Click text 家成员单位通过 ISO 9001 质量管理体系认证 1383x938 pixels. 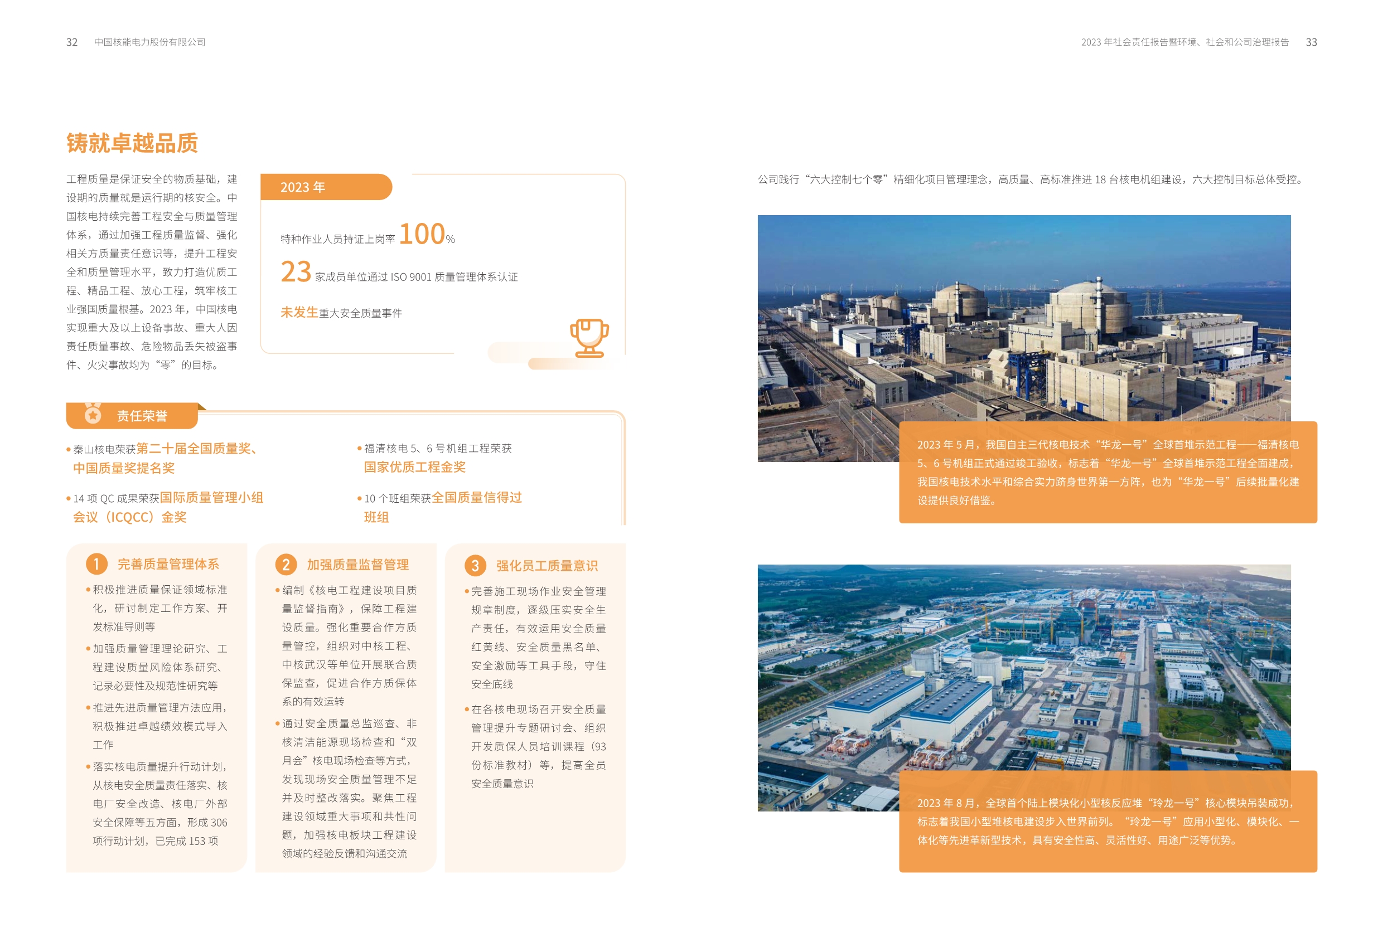tap(416, 277)
